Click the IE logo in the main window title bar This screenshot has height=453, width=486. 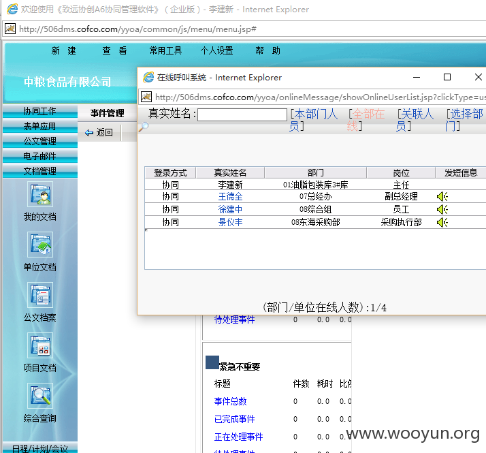point(12,9)
